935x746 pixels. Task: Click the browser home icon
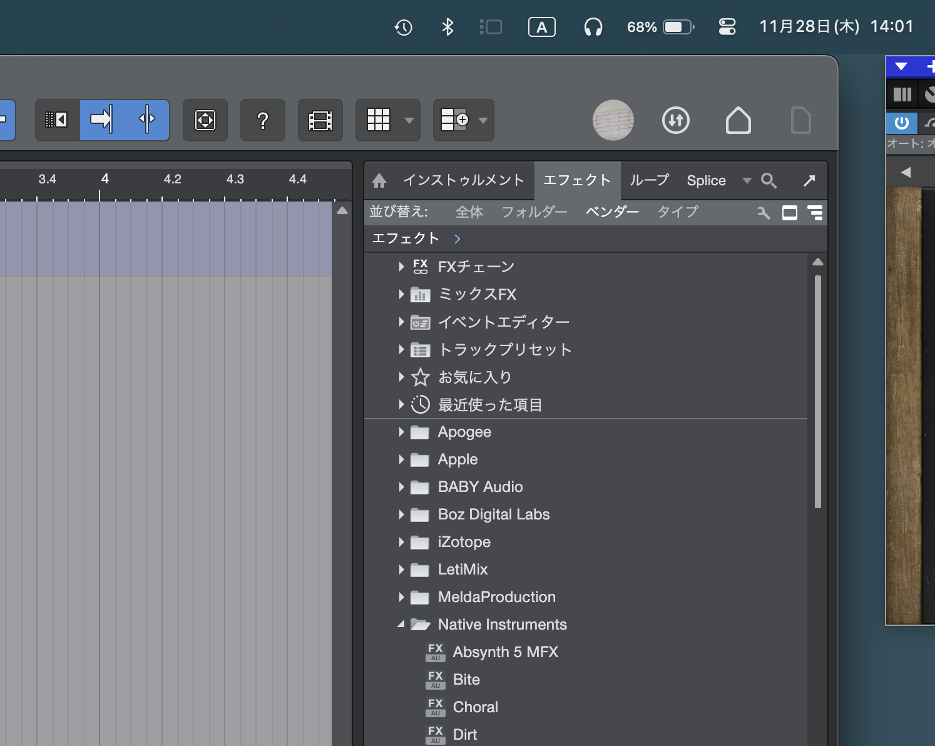click(379, 181)
